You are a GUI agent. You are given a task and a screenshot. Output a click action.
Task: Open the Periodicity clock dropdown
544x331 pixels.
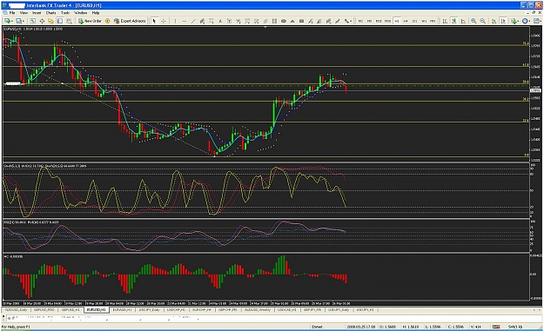coord(526,21)
